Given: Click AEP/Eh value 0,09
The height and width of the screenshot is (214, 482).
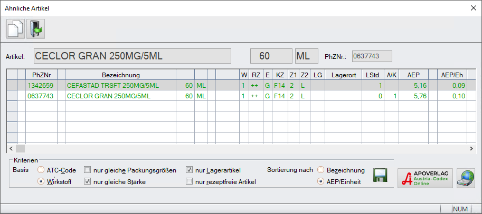Looking at the screenshot, I should [x=452, y=86].
